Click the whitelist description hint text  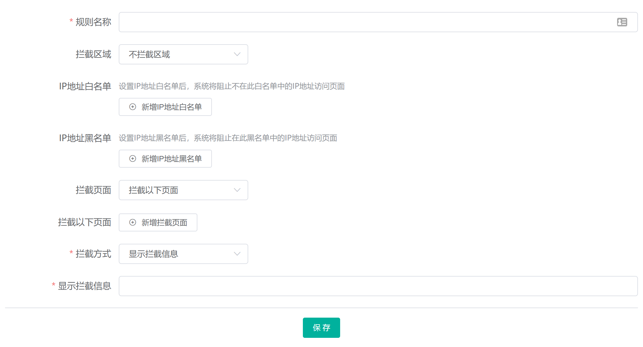coord(231,86)
